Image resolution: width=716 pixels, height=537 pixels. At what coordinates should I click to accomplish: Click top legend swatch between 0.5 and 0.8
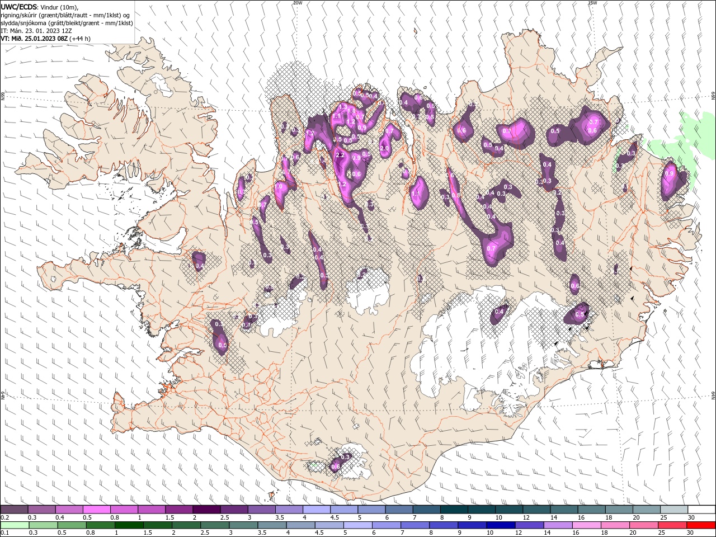pyautogui.click(x=97, y=510)
